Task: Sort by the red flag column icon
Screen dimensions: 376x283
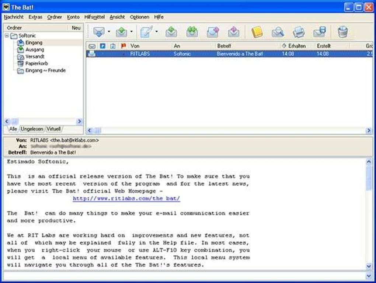Action: click(123, 46)
